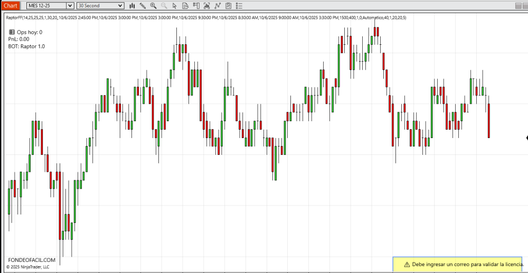Click the framed chart toolbar icon
This screenshot has width=528, height=273.
(x=228, y=6)
